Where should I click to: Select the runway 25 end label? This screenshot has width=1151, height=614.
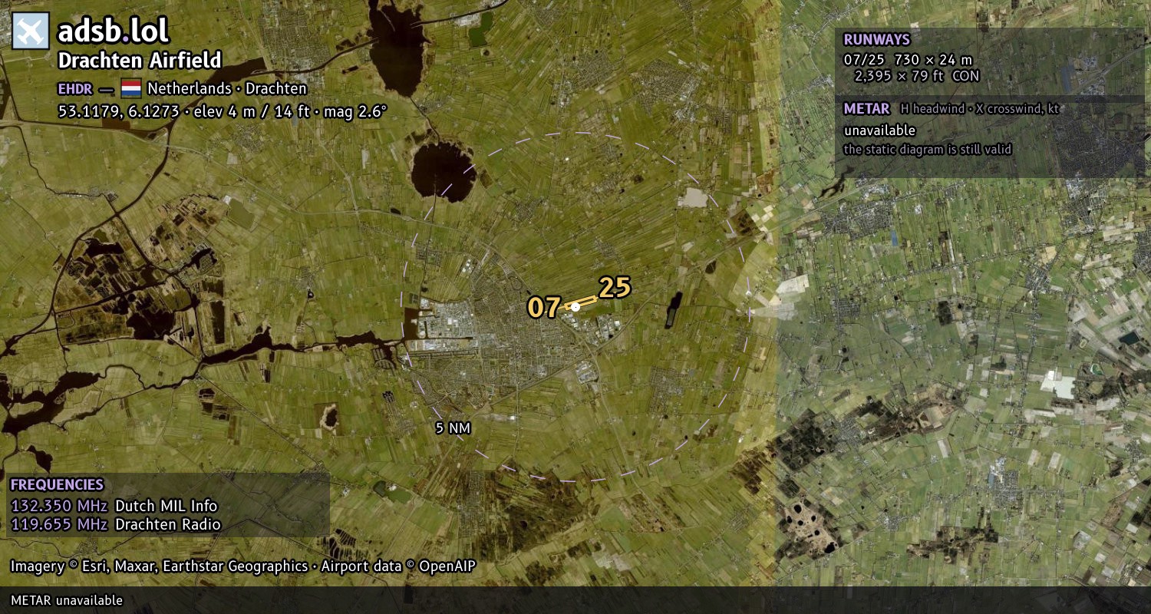pos(615,288)
